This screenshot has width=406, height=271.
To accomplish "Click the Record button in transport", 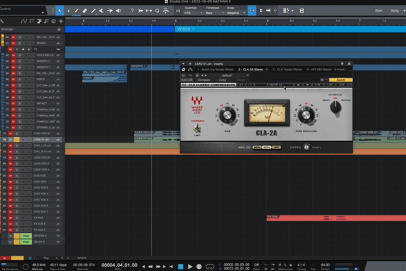I will click(x=199, y=266).
